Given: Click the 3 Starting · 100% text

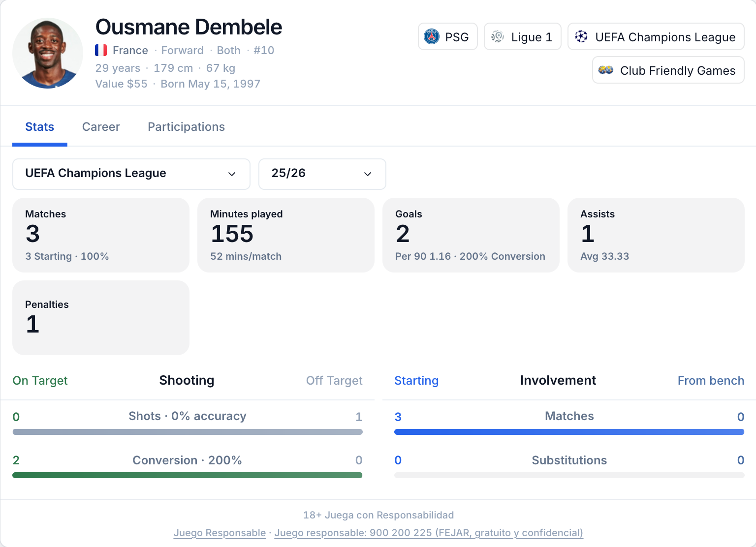Looking at the screenshot, I should 67,256.
